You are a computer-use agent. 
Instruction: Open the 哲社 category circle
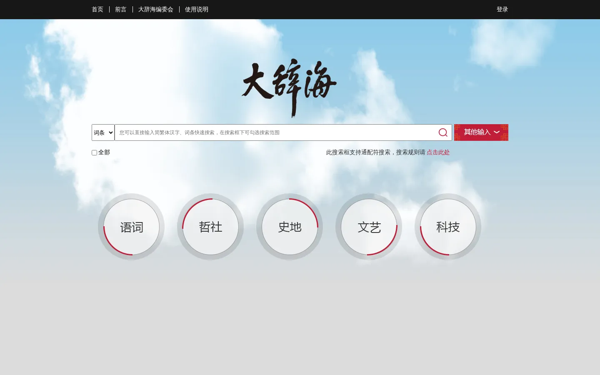(210, 227)
